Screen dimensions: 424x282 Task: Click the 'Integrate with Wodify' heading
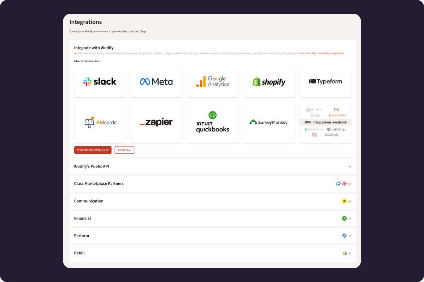pyautogui.click(x=94, y=48)
